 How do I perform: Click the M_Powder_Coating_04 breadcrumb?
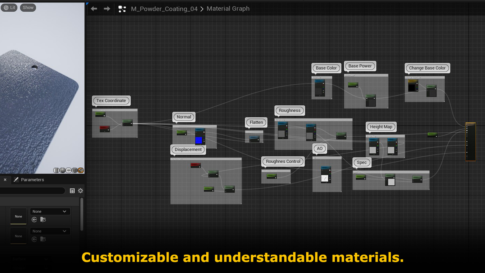click(164, 8)
